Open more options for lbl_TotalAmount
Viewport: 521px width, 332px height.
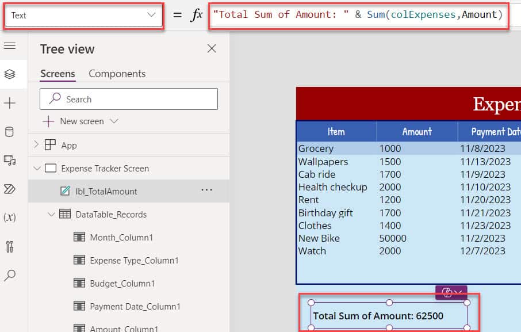206,190
